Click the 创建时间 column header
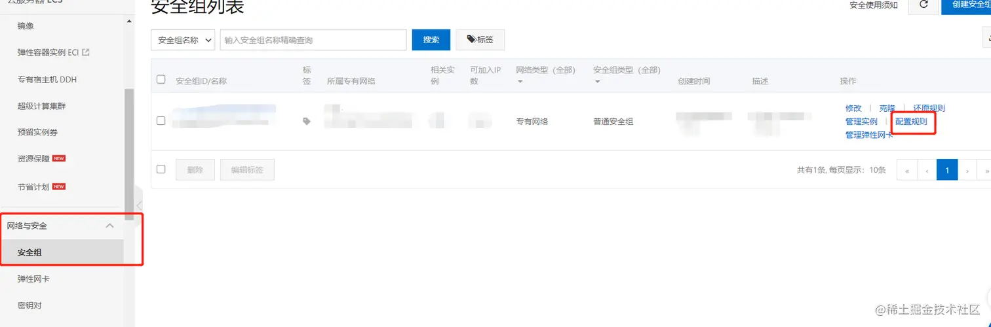 (694, 81)
